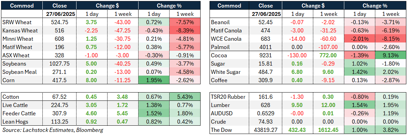Select the Source: Lachstock Estimates, Bloomberg text
Screen dimensions: 407x135
click(x=45, y=130)
